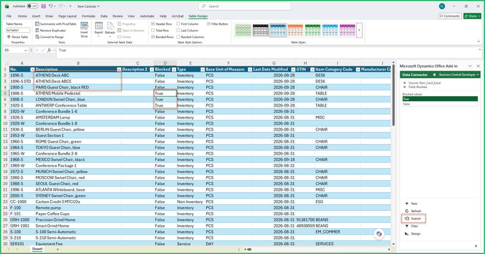
Task: Click Convert to Range
Action: [49, 37]
